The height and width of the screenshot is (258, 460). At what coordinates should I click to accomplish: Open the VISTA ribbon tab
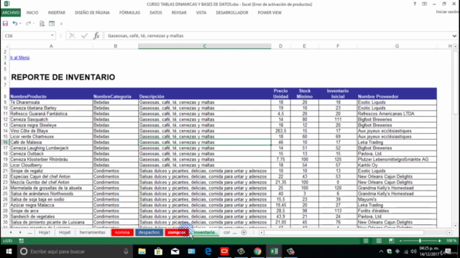click(x=201, y=13)
